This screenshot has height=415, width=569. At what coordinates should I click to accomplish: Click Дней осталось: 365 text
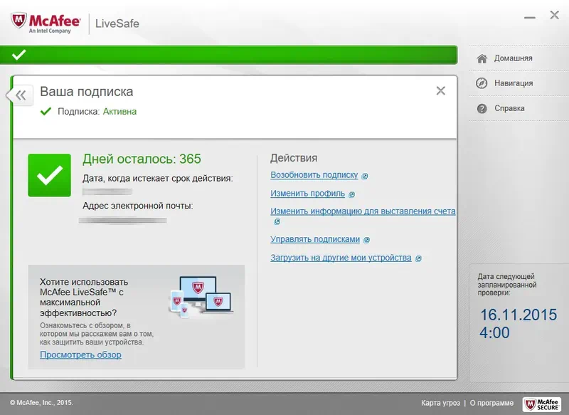(142, 159)
